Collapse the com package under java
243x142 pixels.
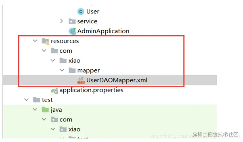coord(44,119)
